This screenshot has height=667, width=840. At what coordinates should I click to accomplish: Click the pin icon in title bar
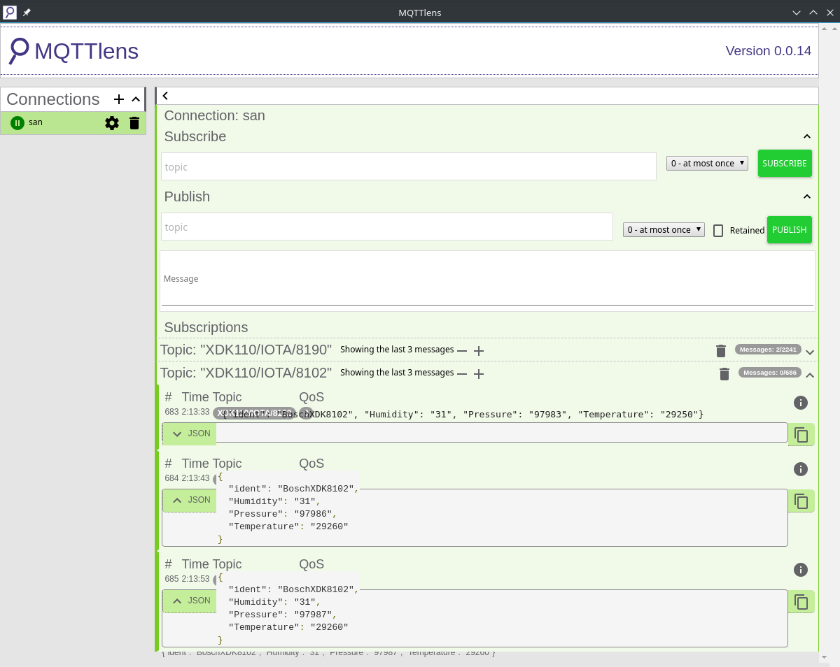click(27, 13)
